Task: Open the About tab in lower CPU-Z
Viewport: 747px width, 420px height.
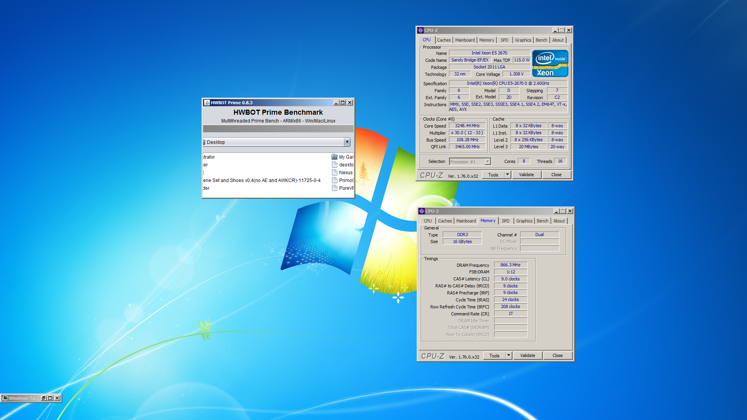Action: click(559, 221)
